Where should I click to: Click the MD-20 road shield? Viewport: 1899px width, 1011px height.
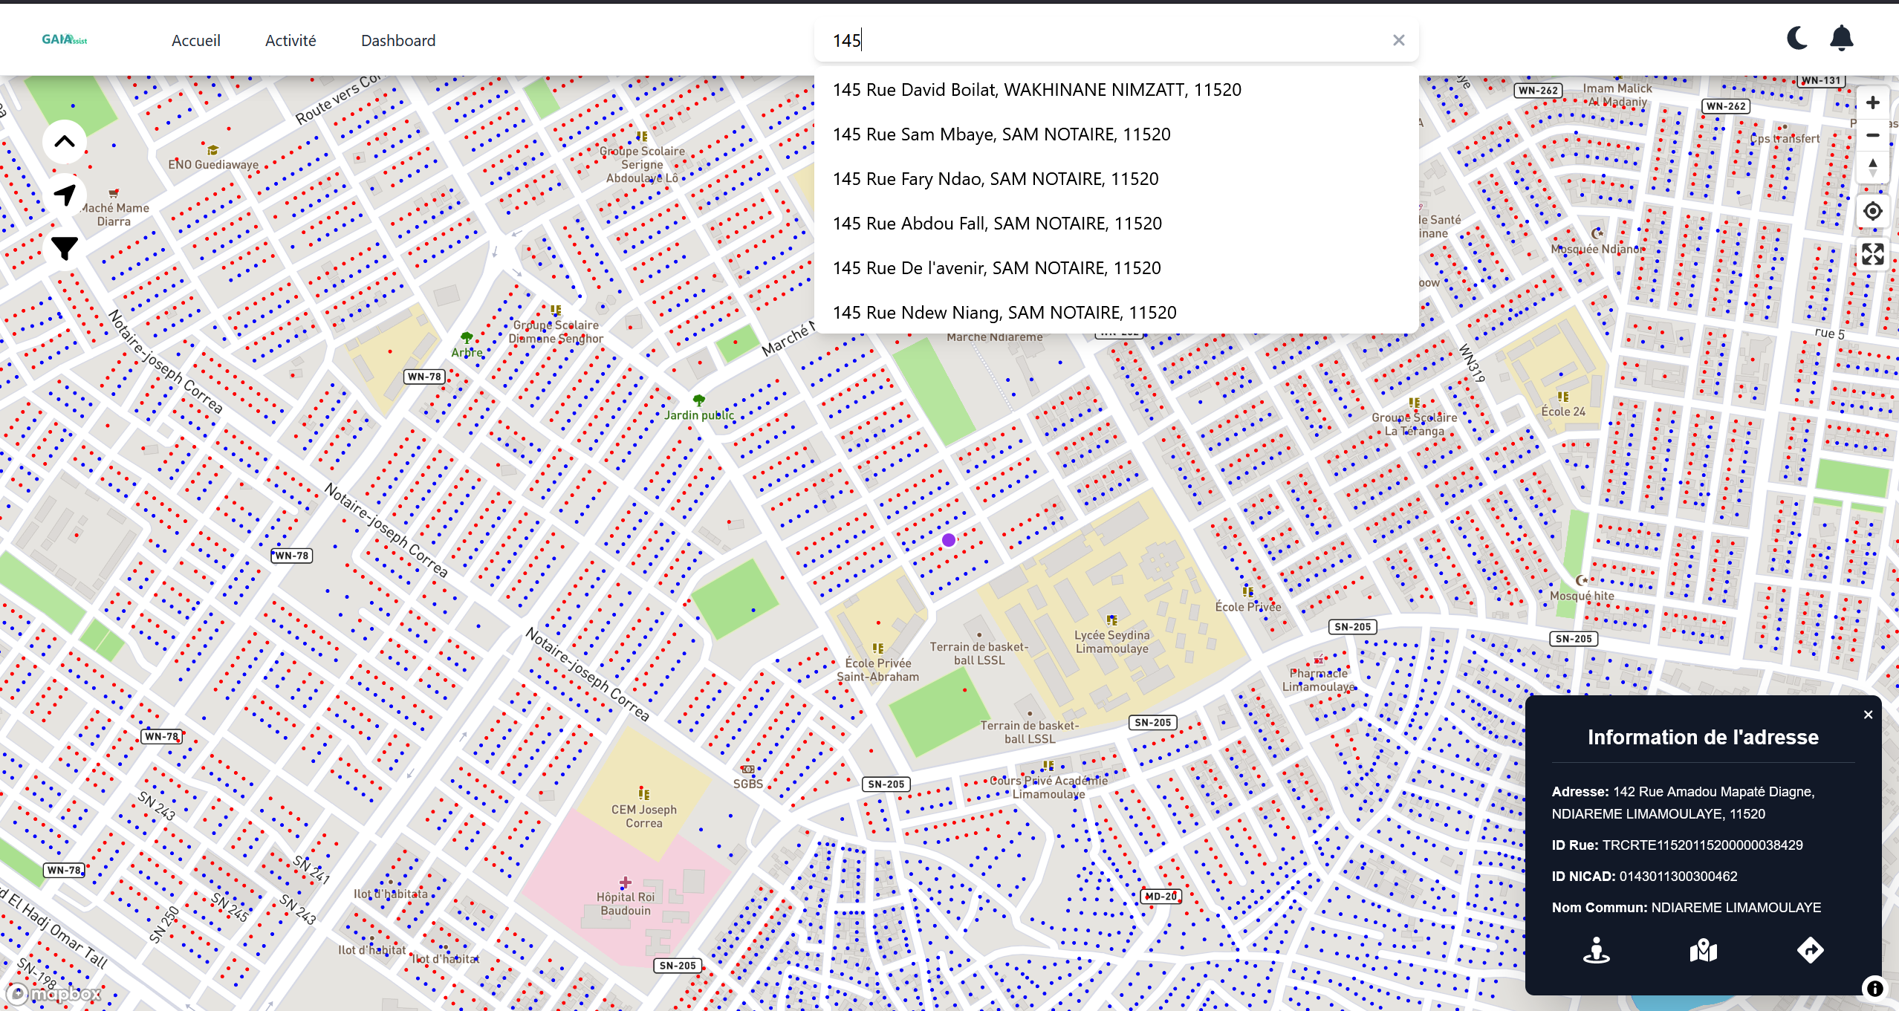1160,897
